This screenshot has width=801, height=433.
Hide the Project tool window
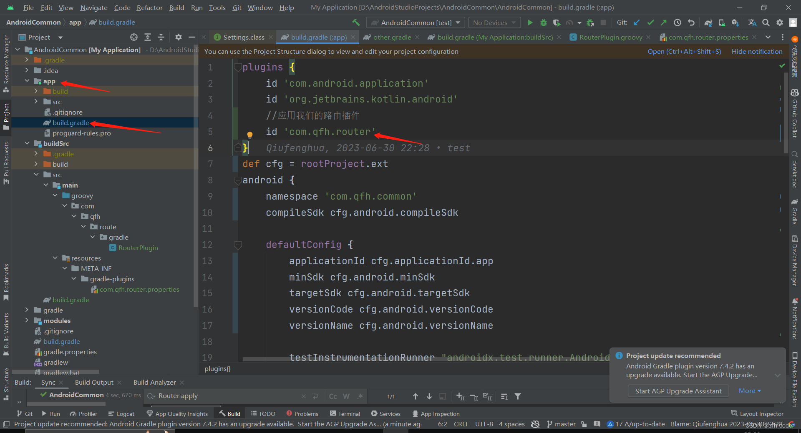pos(192,37)
